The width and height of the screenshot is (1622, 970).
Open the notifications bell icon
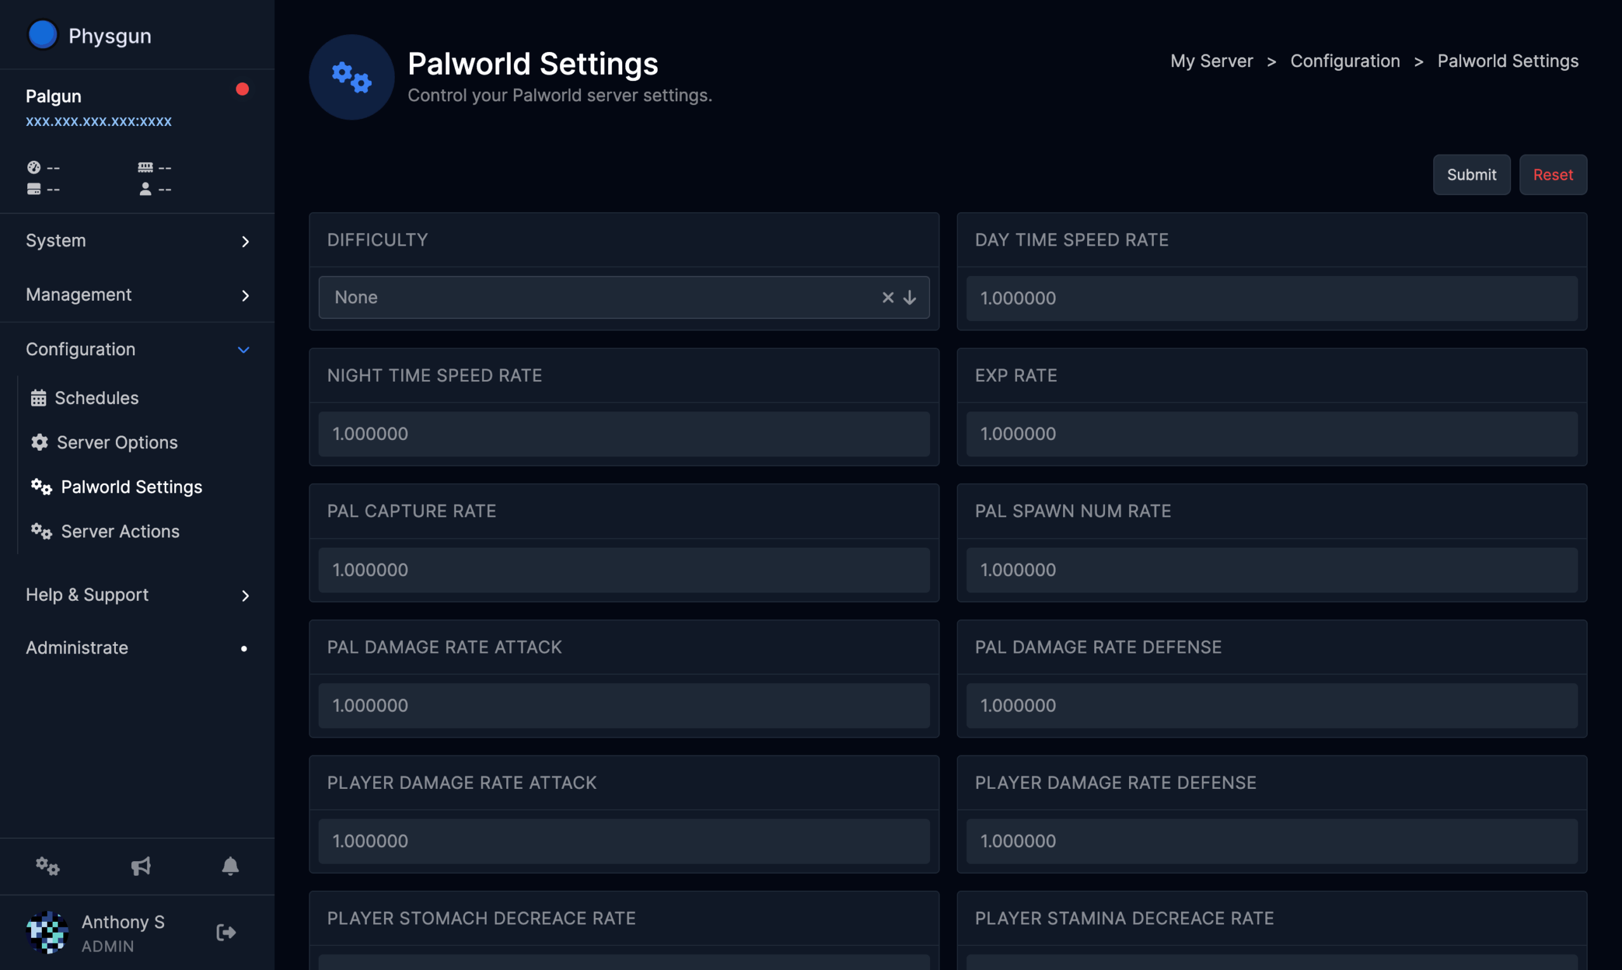[230, 866]
